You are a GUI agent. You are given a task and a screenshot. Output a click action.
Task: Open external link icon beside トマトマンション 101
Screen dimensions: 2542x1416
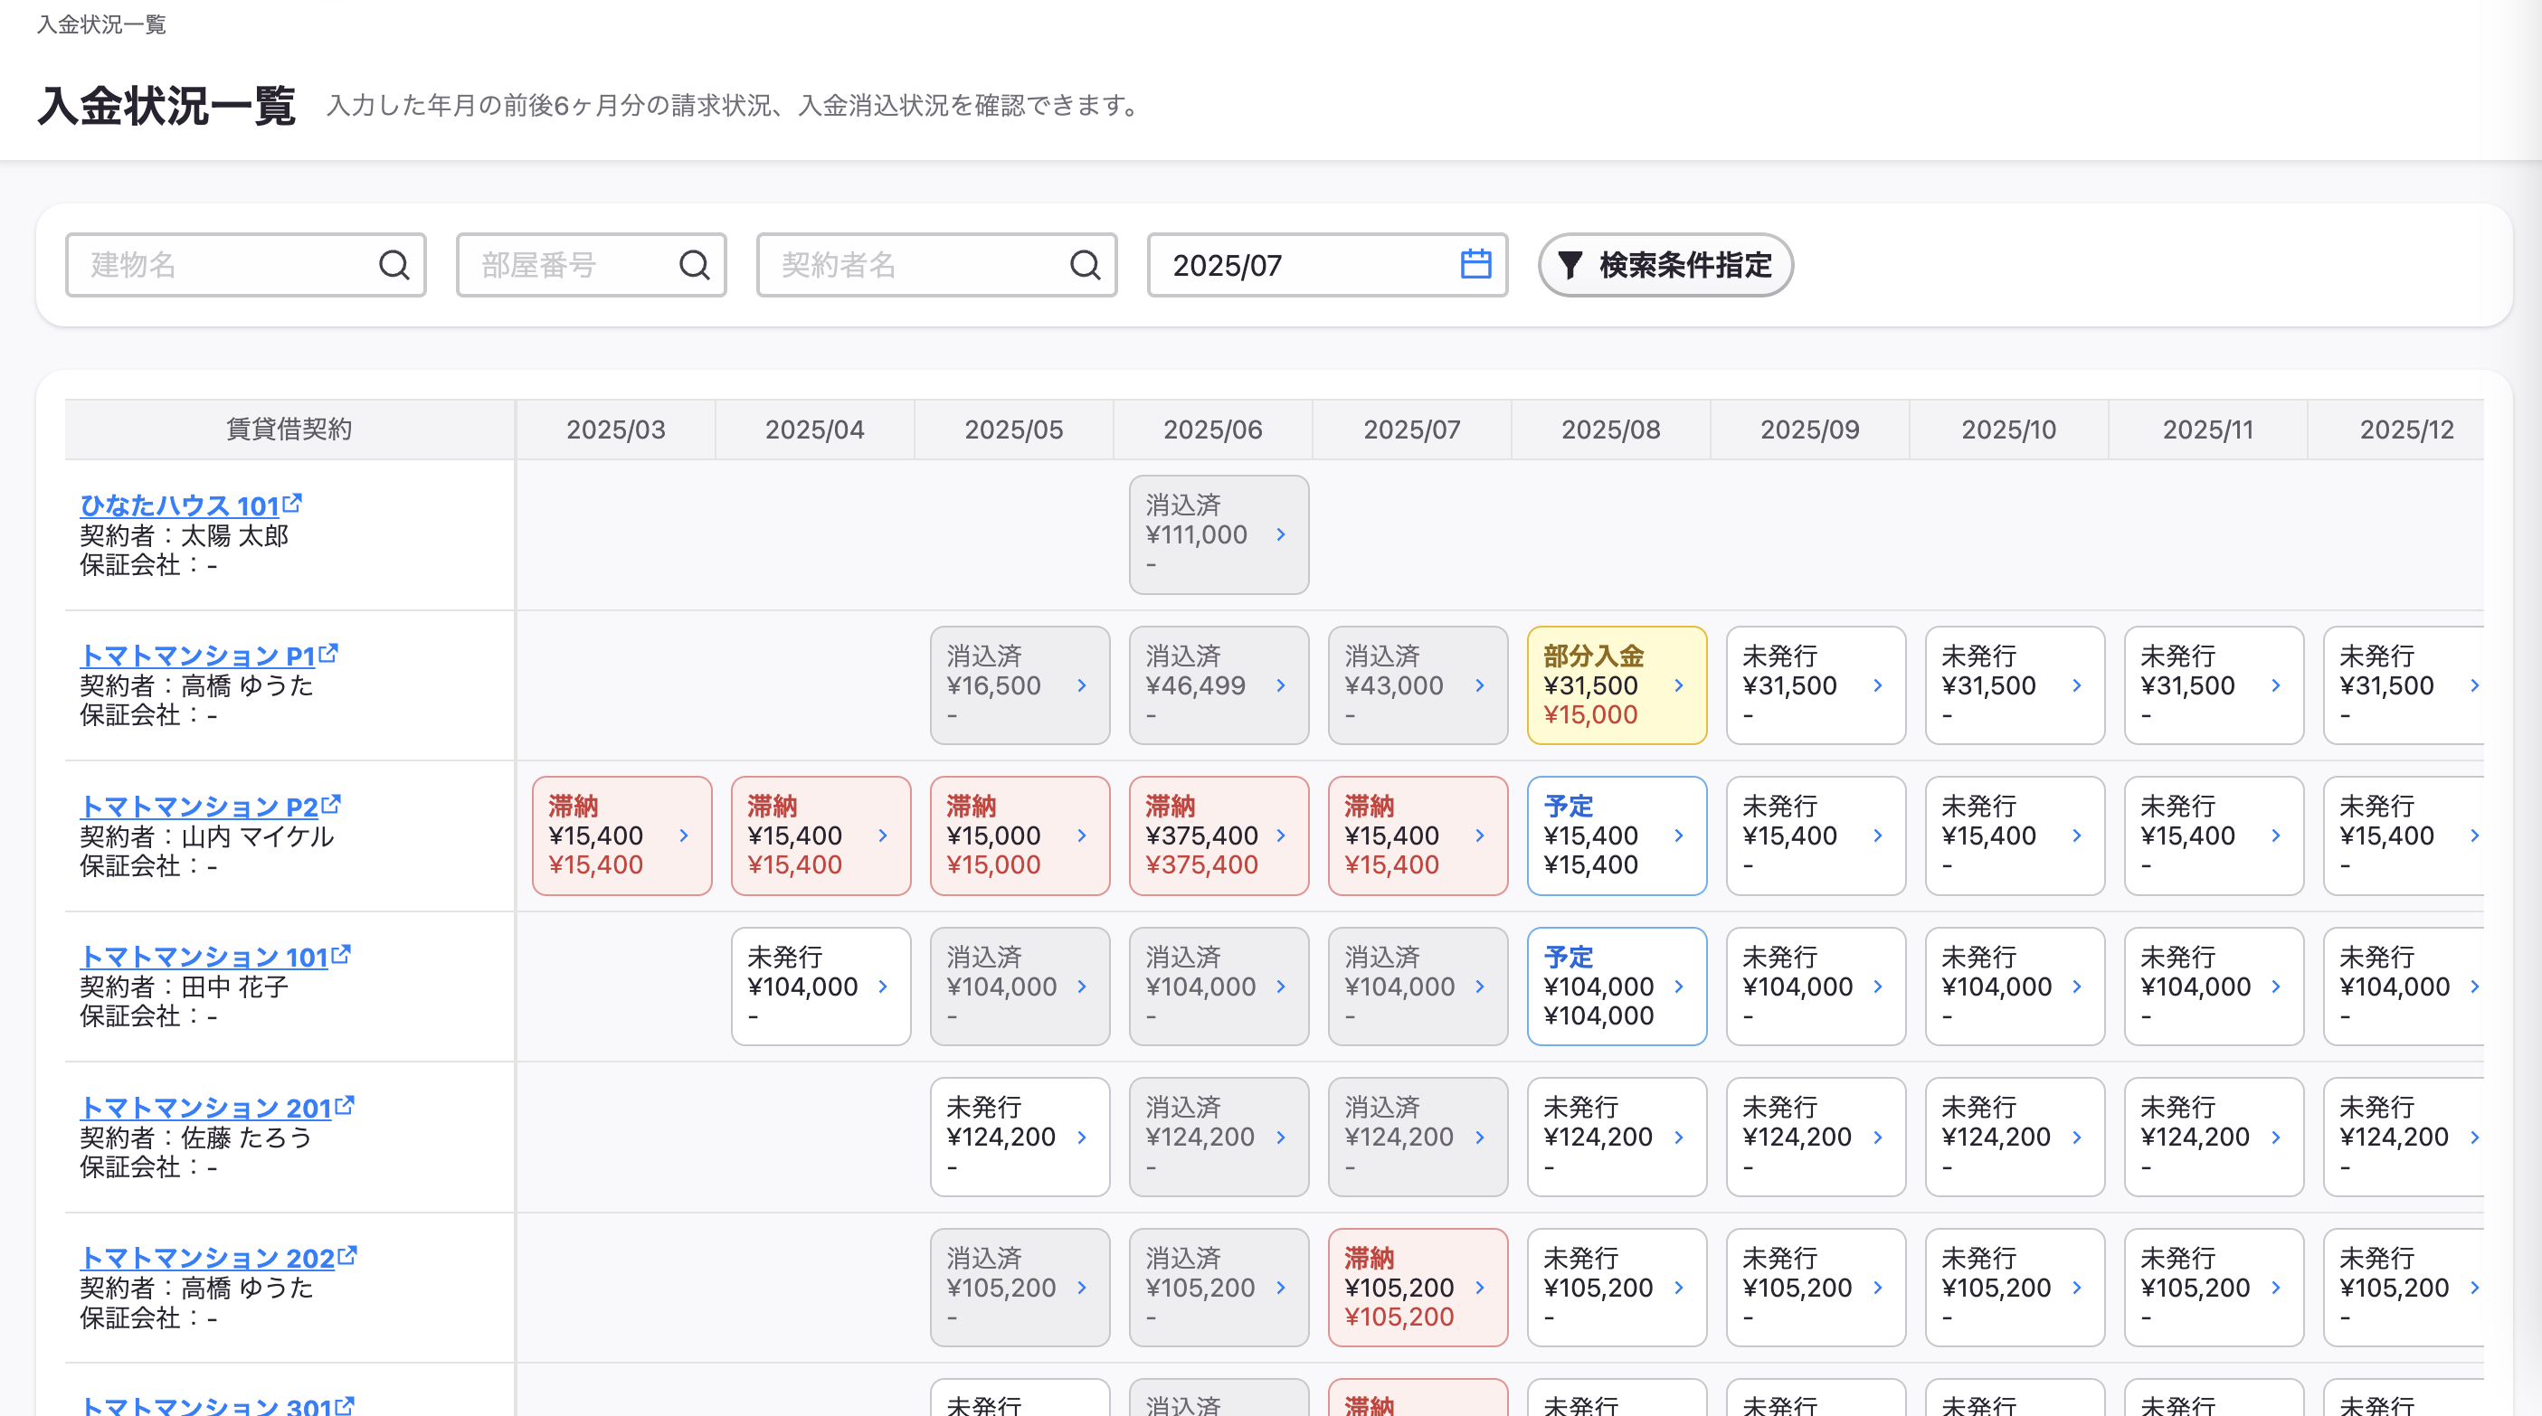point(340,955)
